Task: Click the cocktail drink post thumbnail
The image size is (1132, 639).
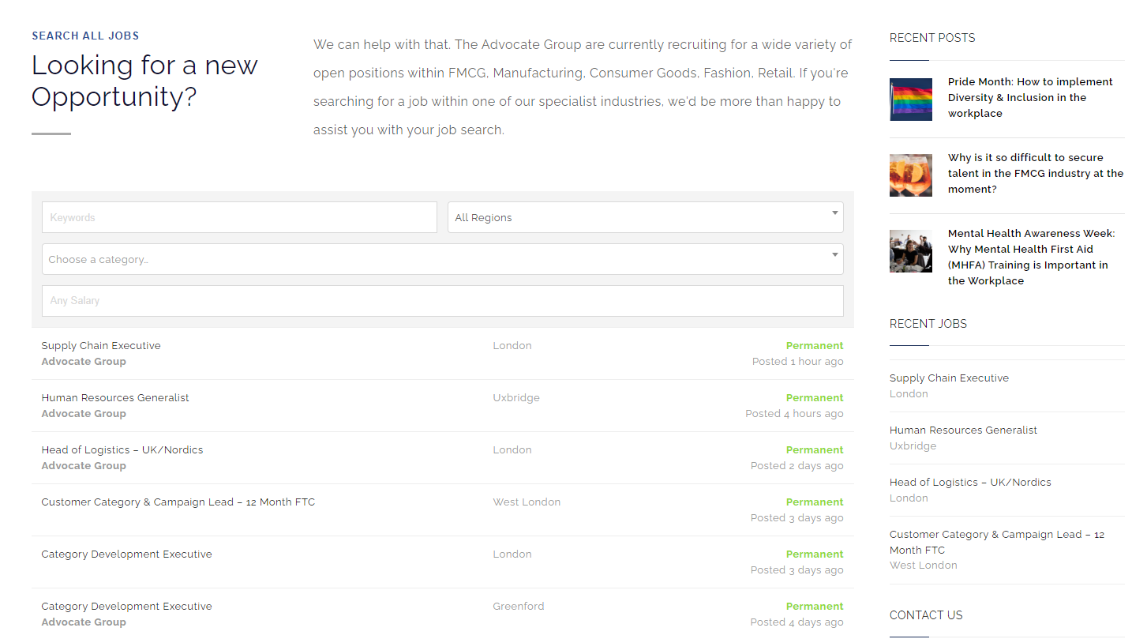Action: click(x=910, y=175)
